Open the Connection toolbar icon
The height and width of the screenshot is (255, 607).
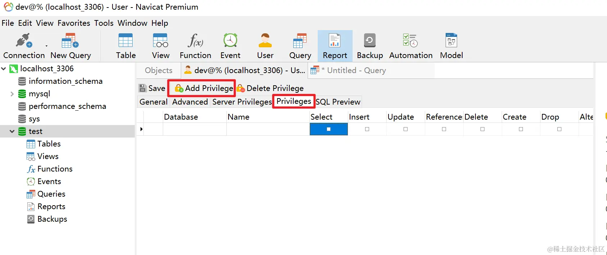(x=24, y=41)
